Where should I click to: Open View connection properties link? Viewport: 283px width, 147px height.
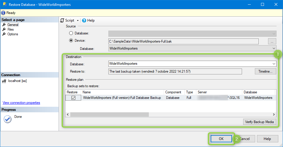[21, 103]
